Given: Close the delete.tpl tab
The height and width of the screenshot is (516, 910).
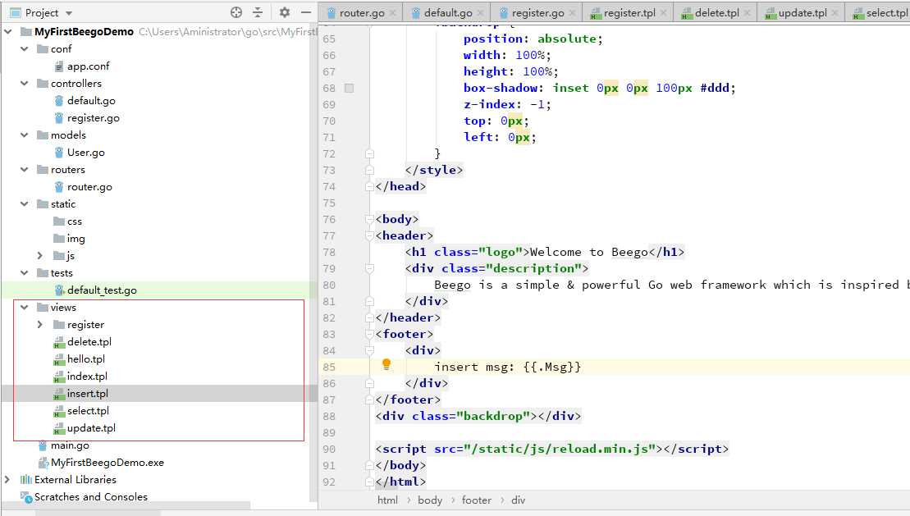Looking at the screenshot, I should coord(748,13).
